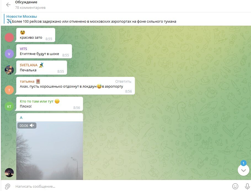Start voice recording with microphone icon
This screenshot has height=191, width=251.
pyautogui.click(x=247, y=186)
